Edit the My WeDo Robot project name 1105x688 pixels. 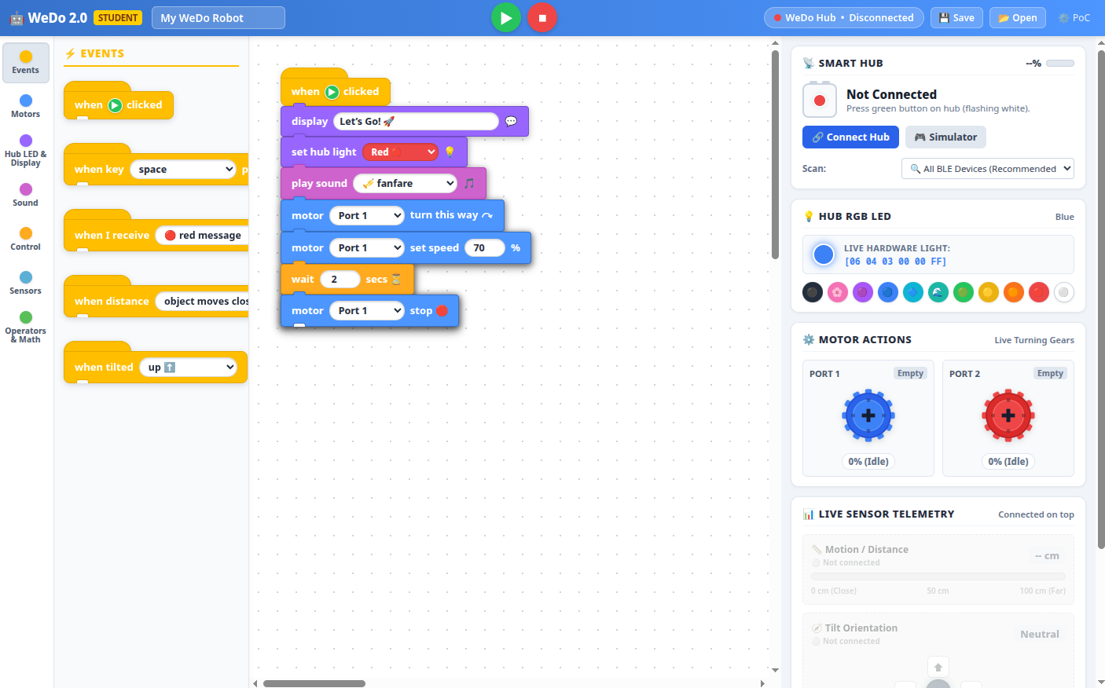point(218,17)
